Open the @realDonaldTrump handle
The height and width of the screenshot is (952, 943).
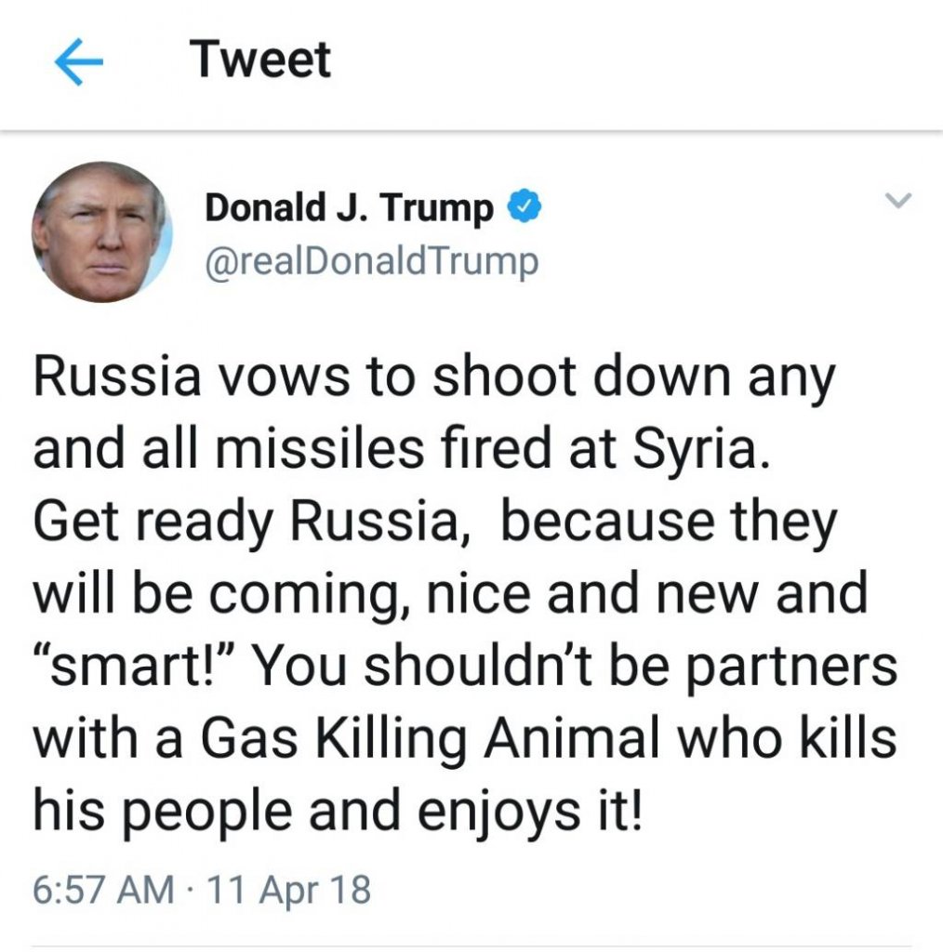click(x=372, y=262)
